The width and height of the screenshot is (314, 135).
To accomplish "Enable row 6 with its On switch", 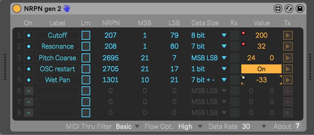I will tap(29, 91).
